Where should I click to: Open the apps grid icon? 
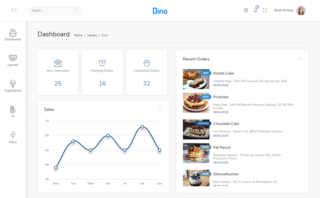pyautogui.click(x=246, y=10)
